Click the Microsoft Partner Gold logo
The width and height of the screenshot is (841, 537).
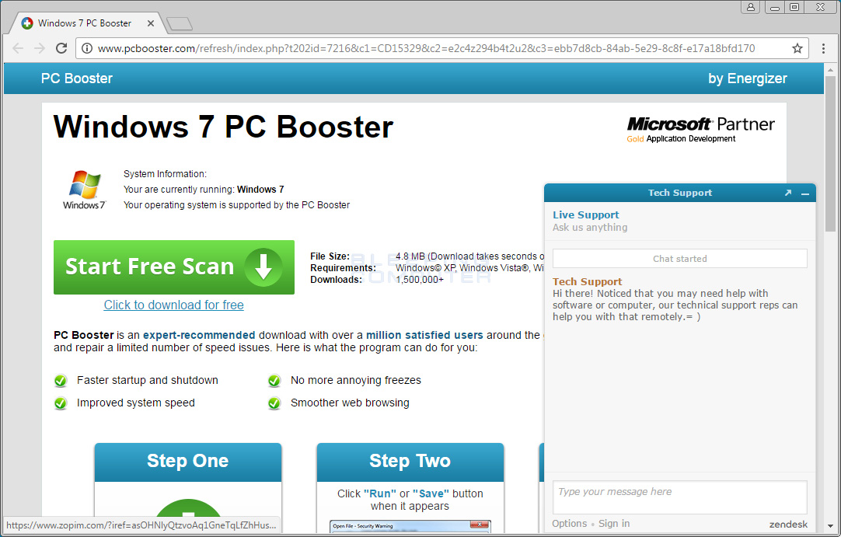click(701, 130)
